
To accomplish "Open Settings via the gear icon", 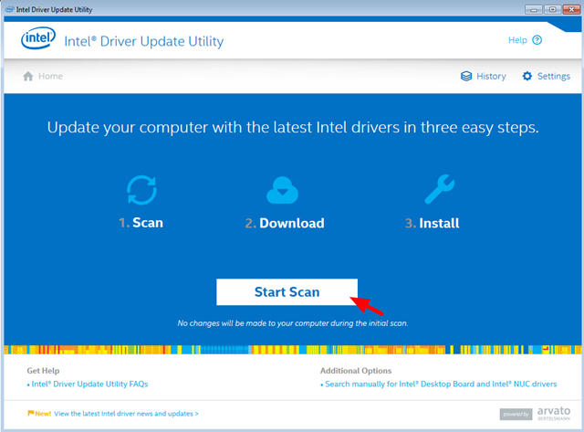I will pos(527,76).
